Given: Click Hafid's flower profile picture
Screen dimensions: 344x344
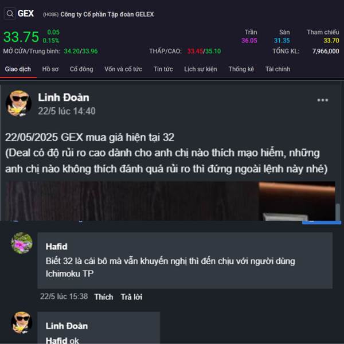Looking at the screenshot, I should pyautogui.click(x=22, y=243).
